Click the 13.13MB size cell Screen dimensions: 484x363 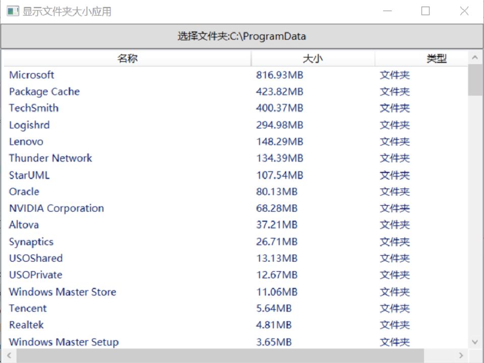[x=277, y=258]
